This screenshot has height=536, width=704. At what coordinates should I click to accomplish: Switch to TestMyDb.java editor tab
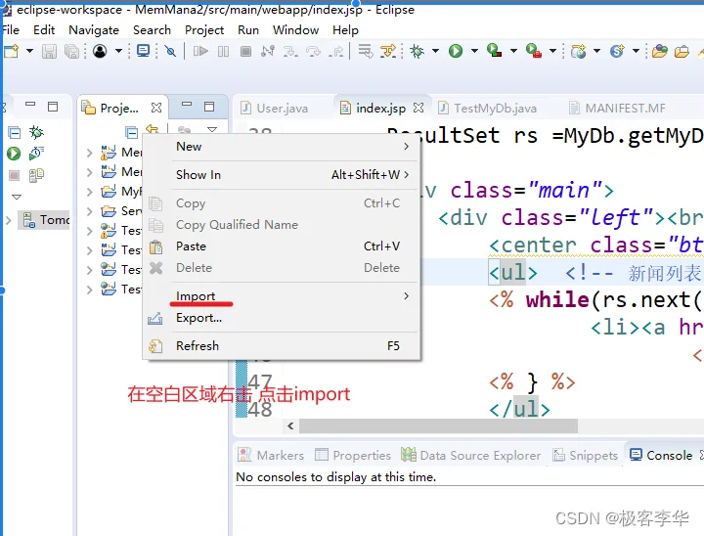point(487,109)
